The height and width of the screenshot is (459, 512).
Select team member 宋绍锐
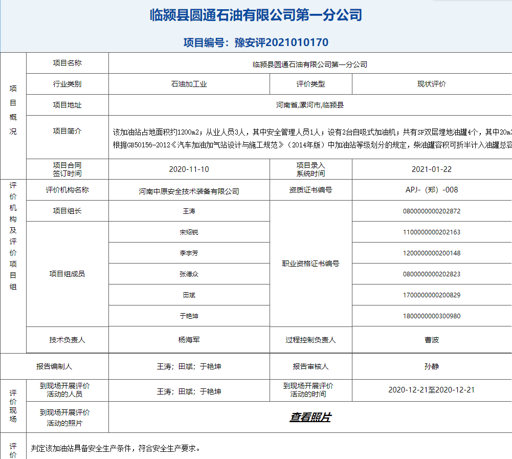(189, 232)
